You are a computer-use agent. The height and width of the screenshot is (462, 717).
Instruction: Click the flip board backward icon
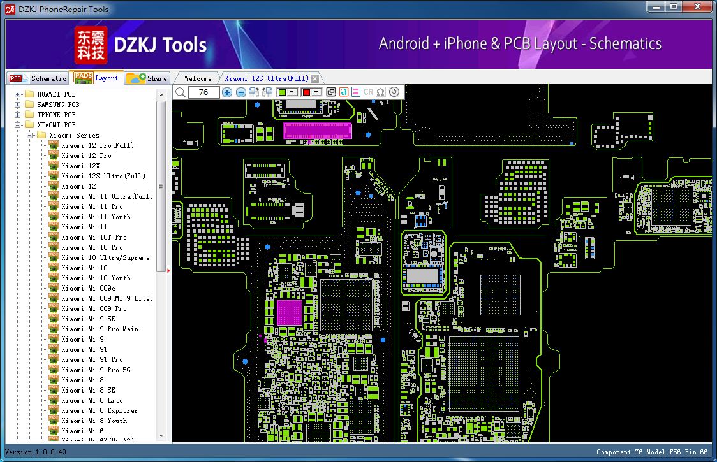267,92
